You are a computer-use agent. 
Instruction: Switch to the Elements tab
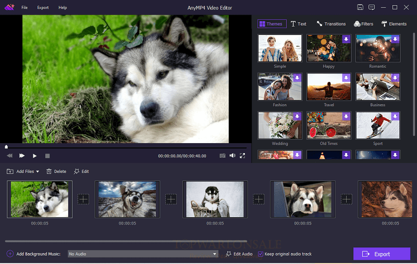pyautogui.click(x=394, y=24)
